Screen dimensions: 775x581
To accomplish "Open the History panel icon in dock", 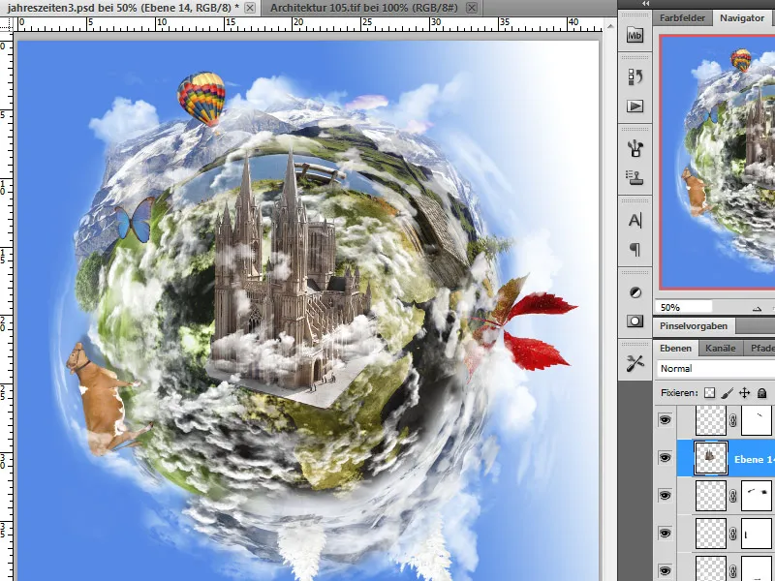I will [x=635, y=76].
